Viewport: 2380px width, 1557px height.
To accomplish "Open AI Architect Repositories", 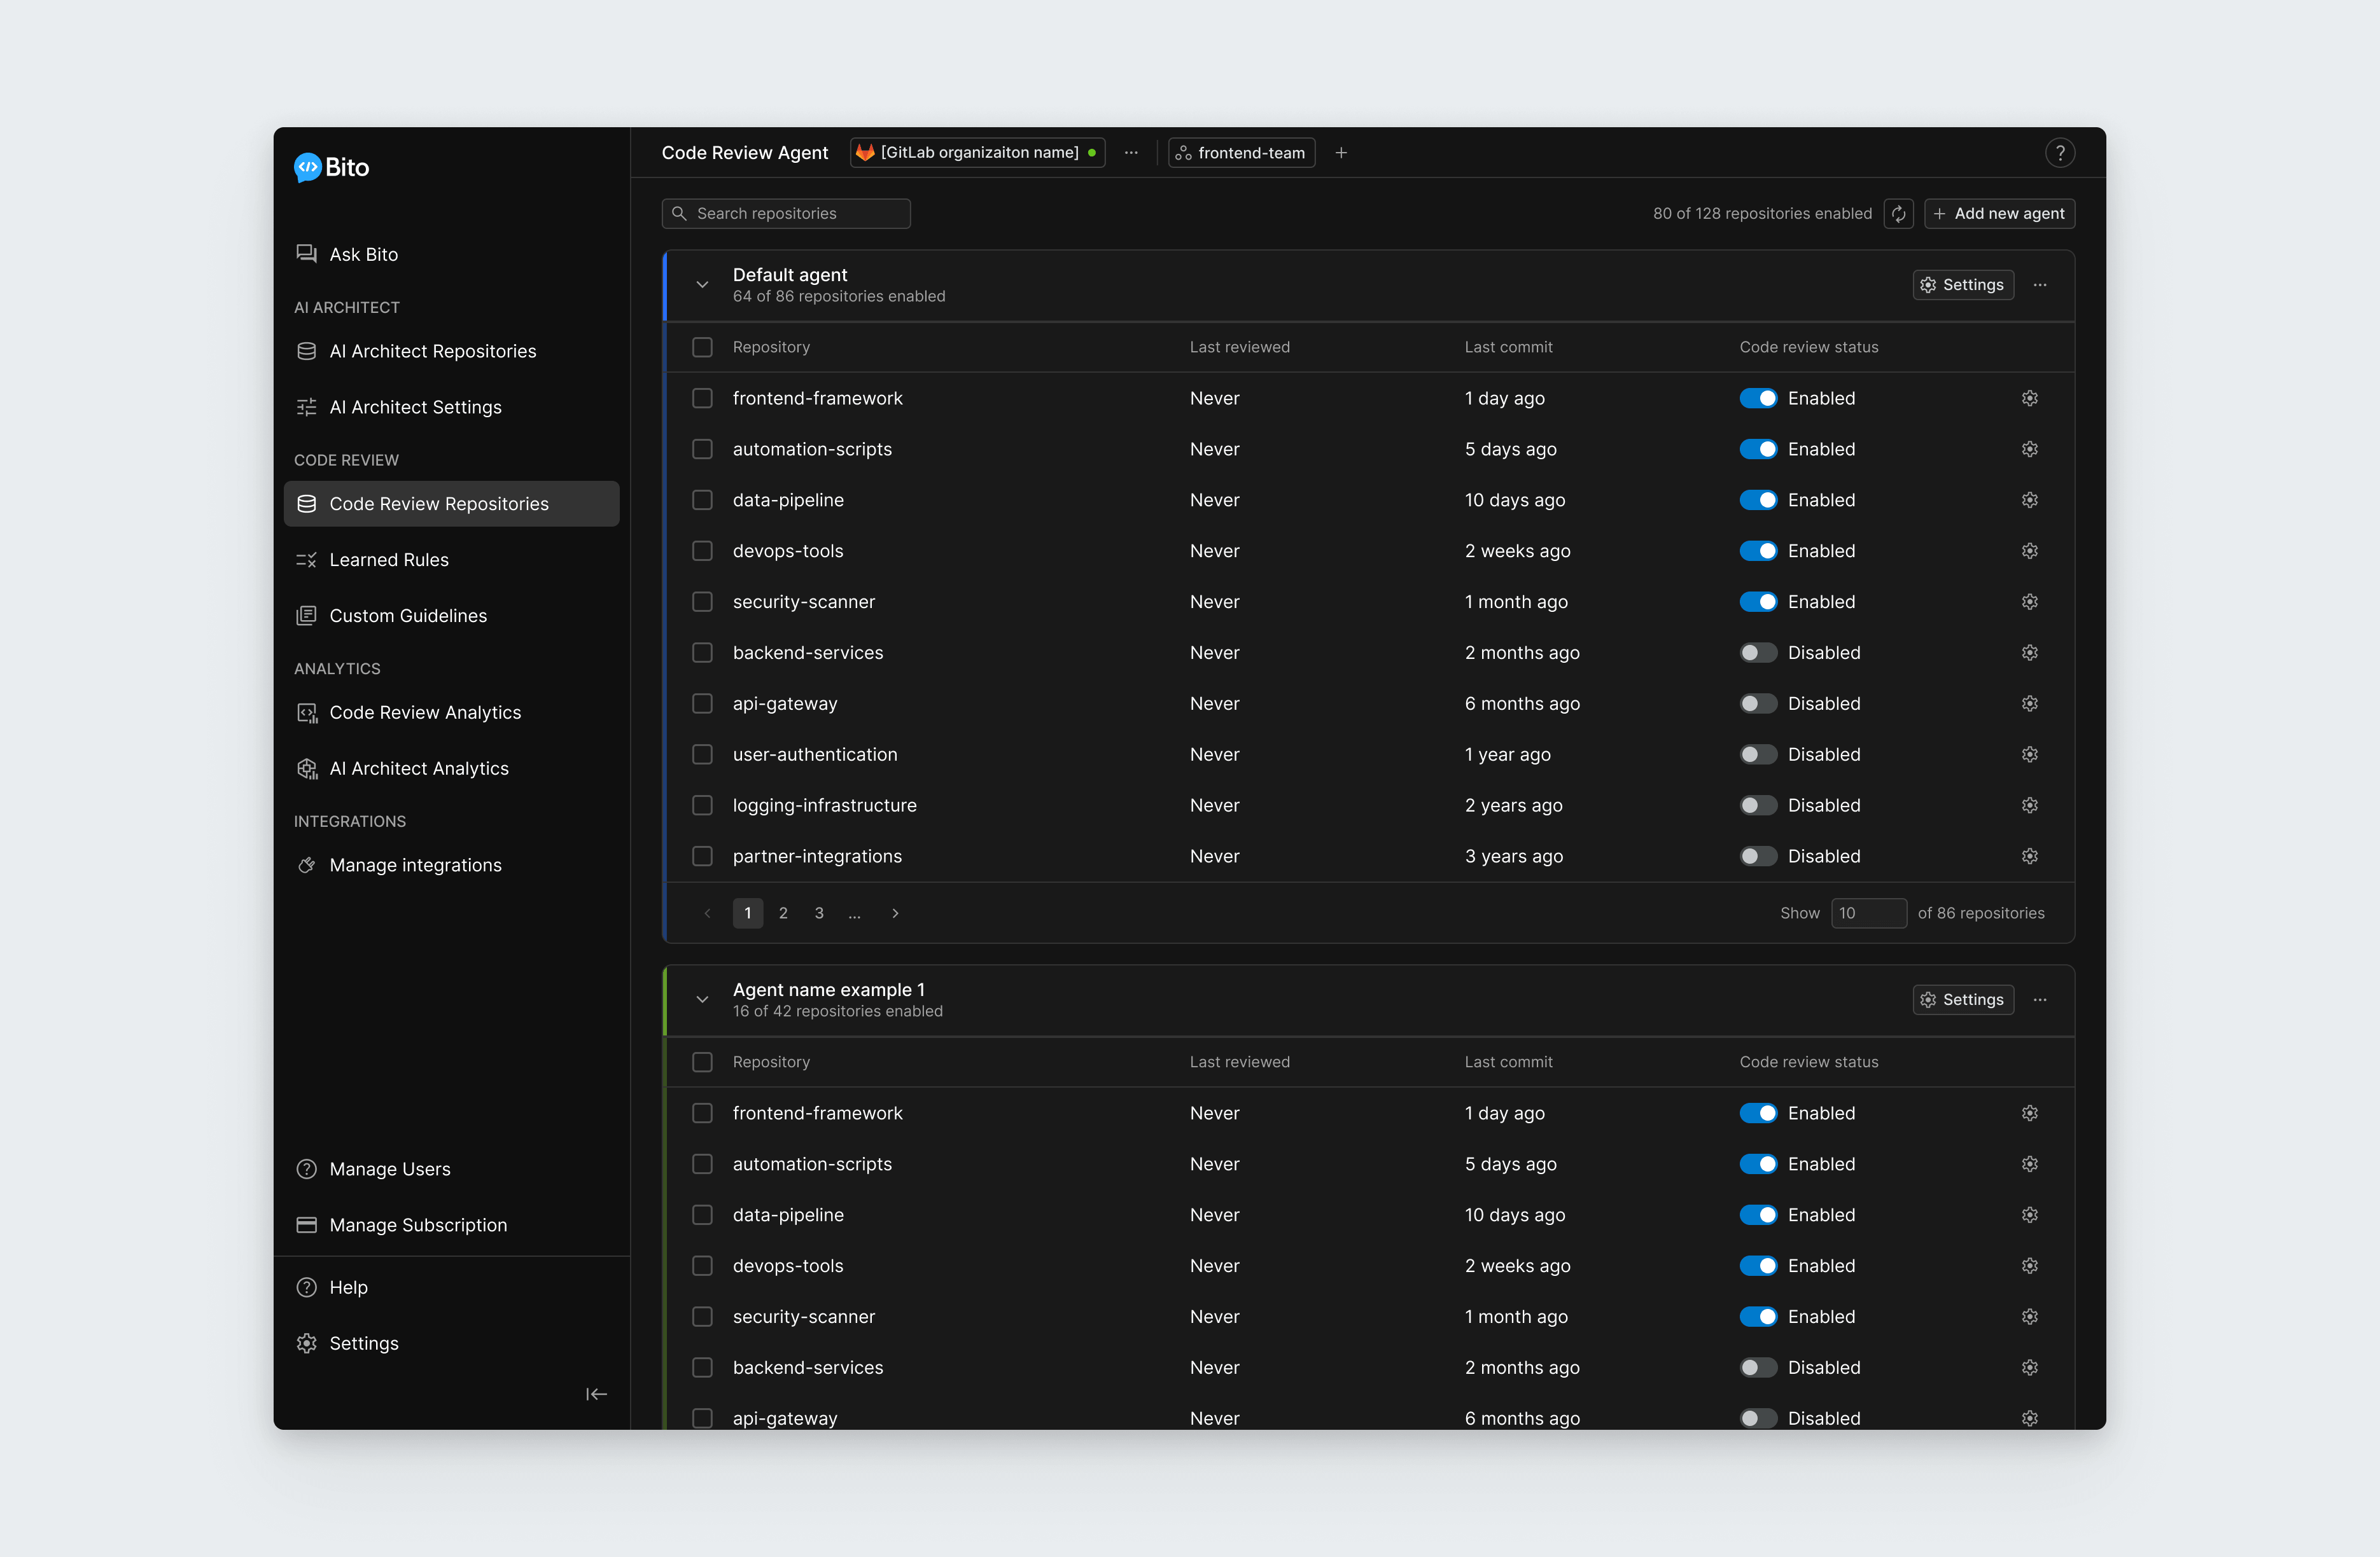I will coord(451,351).
